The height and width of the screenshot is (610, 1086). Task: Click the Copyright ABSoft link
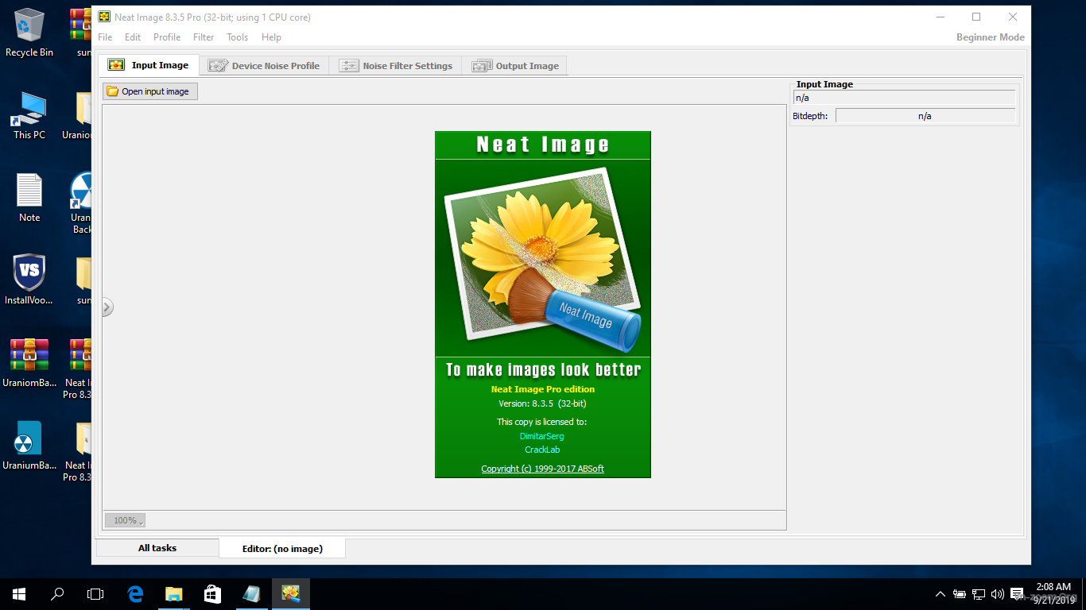(x=542, y=469)
